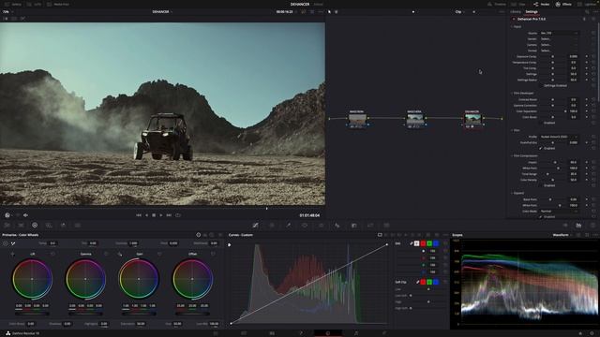This screenshot has height=337, width=600.
Task: Click the auto balance icon in Primaries
Action: (x=6, y=243)
